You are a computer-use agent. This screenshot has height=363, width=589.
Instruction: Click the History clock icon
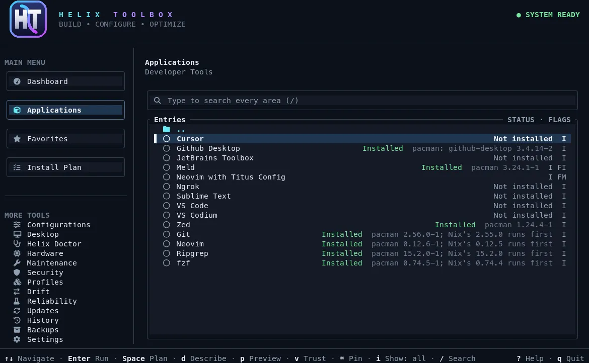pyautogui.click(x=17, y=320)
